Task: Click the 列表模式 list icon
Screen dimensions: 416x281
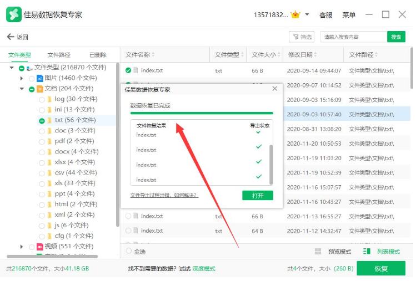Action: pyautogui.click(x=367, y=251)
